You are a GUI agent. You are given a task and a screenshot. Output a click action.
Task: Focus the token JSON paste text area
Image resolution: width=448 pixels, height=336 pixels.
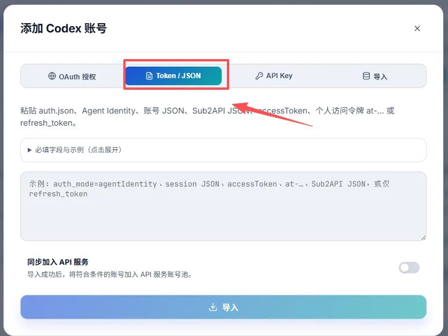223,206
